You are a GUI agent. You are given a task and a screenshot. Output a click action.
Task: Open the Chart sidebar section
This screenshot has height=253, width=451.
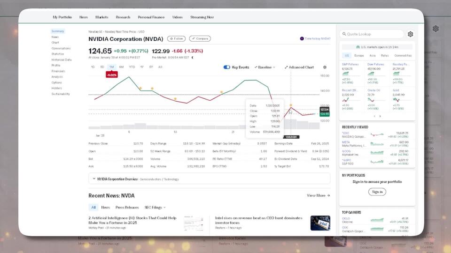(x=55, y=43)
